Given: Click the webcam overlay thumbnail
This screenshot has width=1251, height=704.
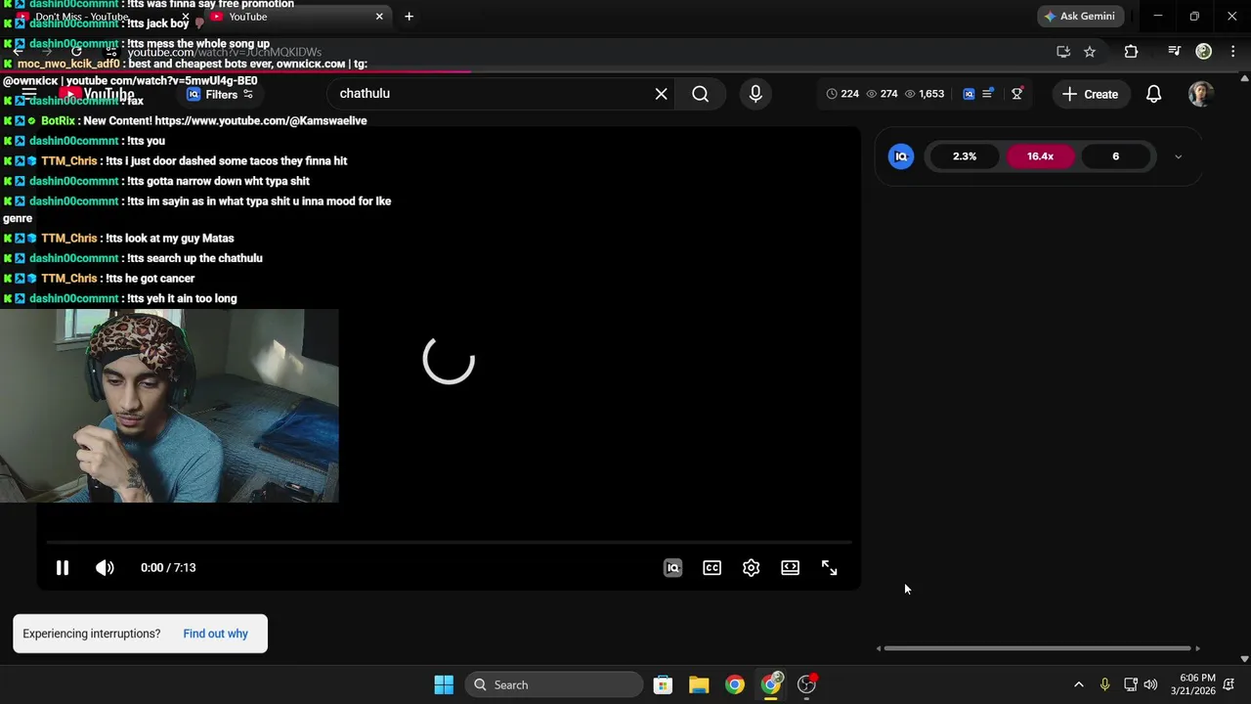Looking at the screenshot, I should point(169,406).
